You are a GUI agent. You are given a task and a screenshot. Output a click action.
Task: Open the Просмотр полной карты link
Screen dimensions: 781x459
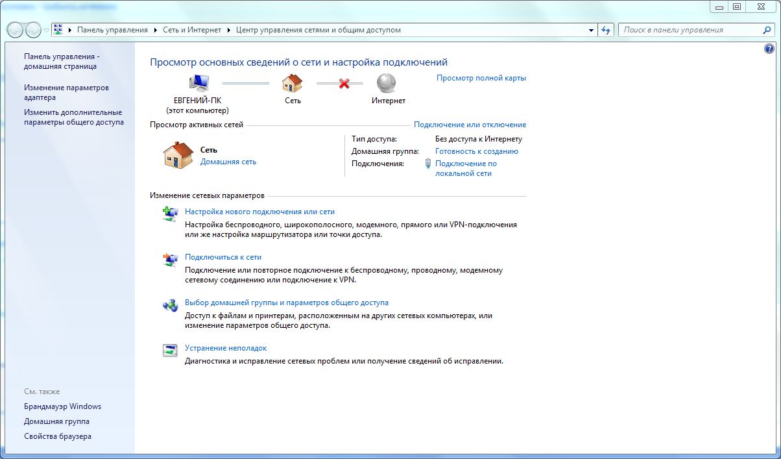tap(481, 78)
